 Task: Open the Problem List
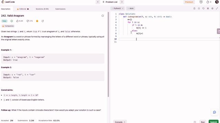110,2
